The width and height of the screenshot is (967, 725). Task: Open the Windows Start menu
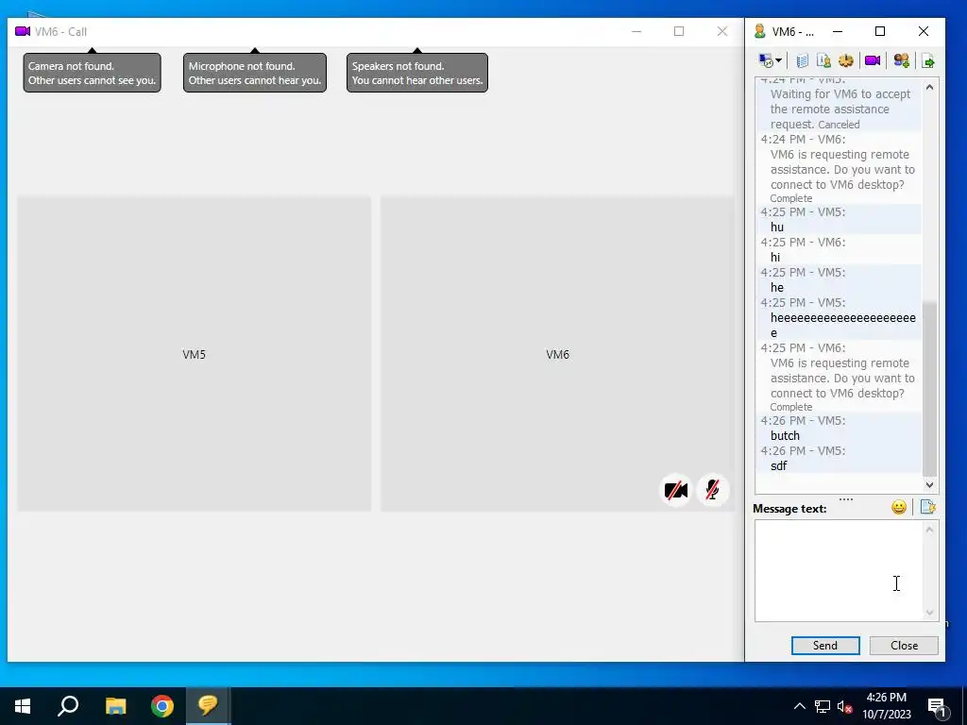pos(23,706)
